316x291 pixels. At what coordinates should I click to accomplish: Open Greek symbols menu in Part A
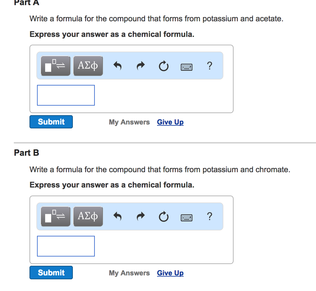88,66
